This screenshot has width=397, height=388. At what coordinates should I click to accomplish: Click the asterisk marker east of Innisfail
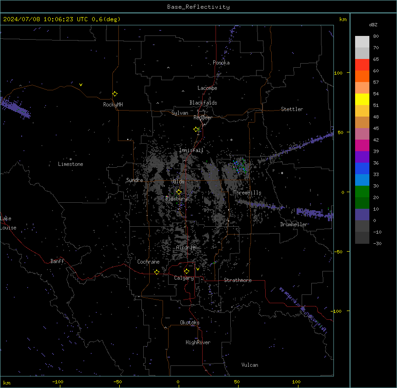(x=231, y=140)
